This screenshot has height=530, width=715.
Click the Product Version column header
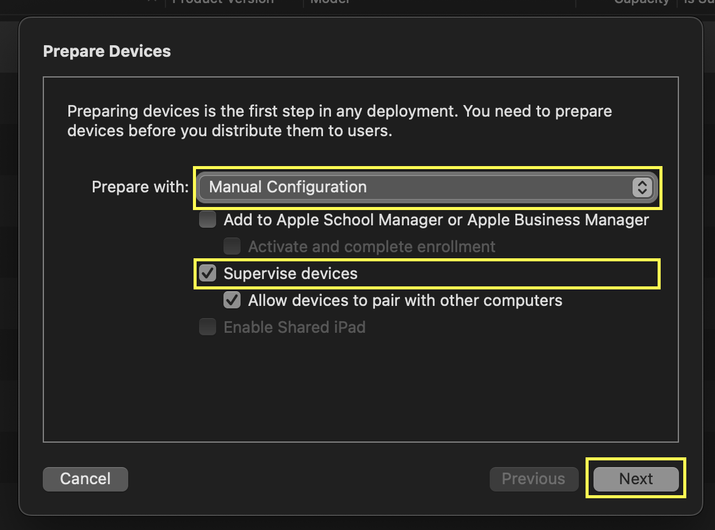coord(222,2)
